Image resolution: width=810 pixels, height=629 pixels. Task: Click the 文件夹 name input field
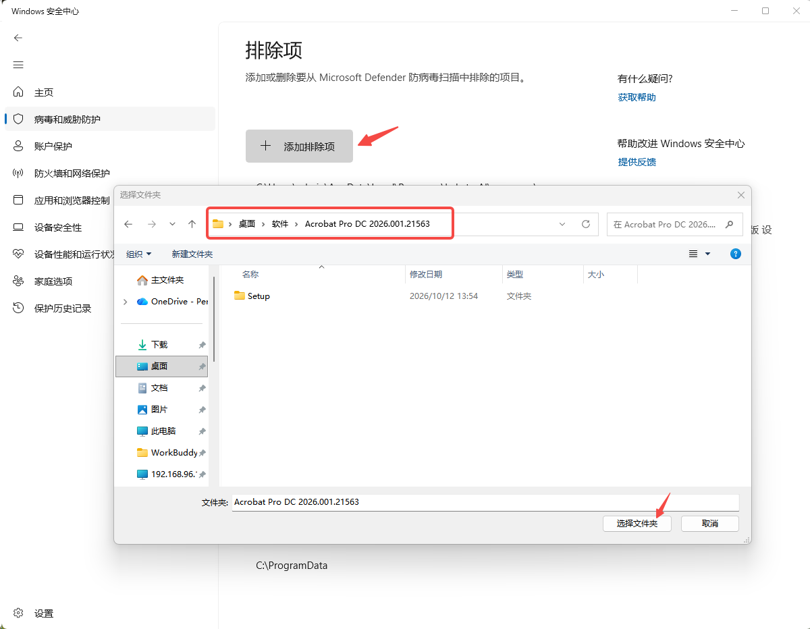(485, 503)
